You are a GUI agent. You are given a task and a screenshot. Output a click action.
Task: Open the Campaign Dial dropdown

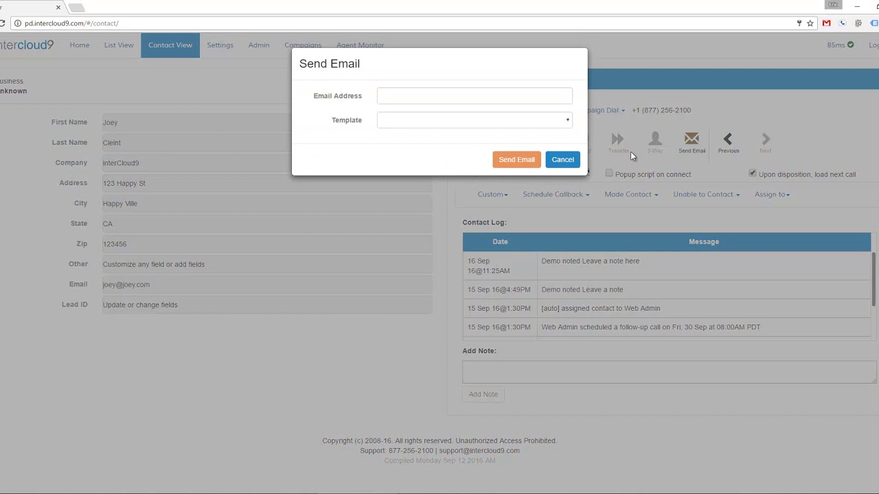606,110
